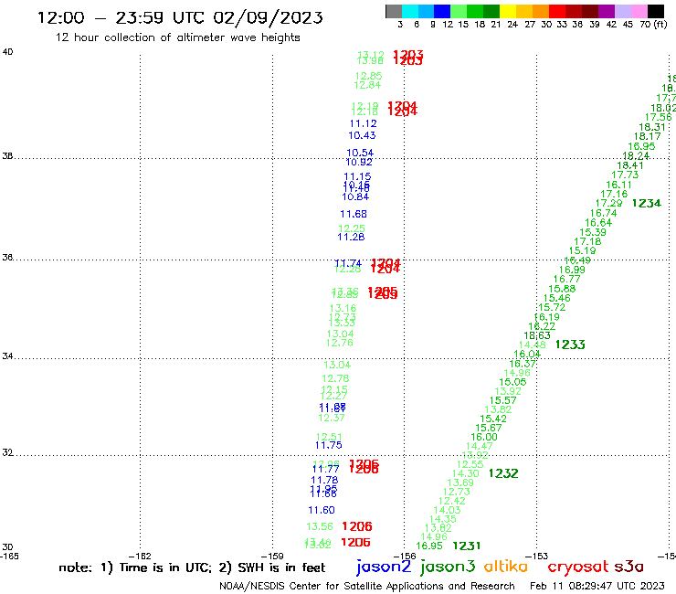676x594 pixels.
Task: Click the '12 hour collection of altimeter wave heights' subtitle
Action: tap(177, 37)
